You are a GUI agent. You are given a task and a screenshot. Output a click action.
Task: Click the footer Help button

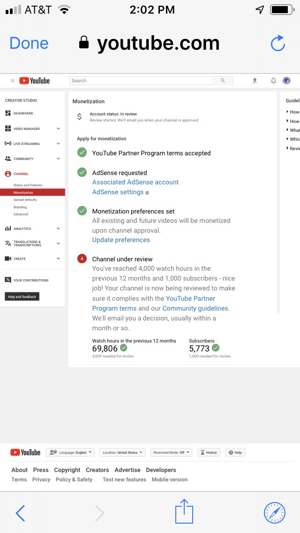pos(235,452)
